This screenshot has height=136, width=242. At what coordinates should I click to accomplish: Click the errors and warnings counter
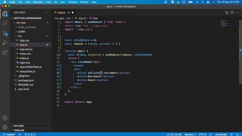[30, 134]
